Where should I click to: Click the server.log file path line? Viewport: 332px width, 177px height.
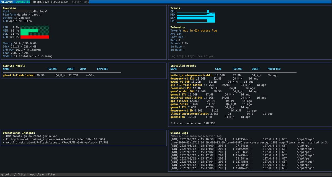point(196,136)
